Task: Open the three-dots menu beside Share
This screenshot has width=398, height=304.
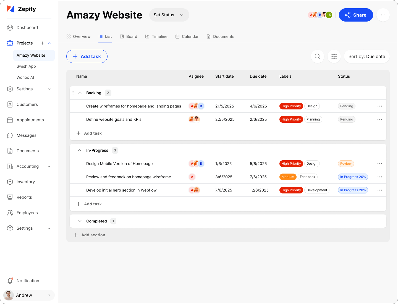Action: click(x=383, y=15)
